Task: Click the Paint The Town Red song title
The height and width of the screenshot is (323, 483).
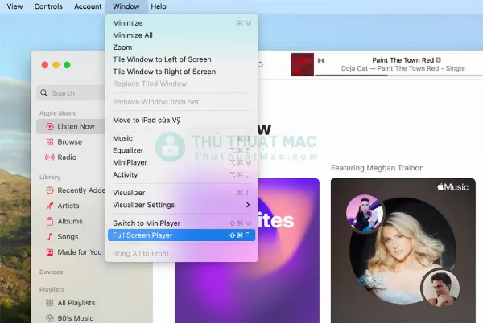Action: click(x=403, y=60)
